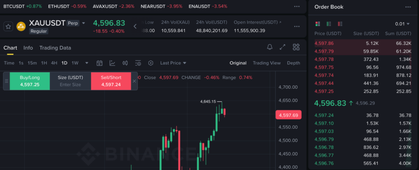This screenshot has height=170, width=419.
Task: Click the Size (USDT) input field
Action: point(70,85)
